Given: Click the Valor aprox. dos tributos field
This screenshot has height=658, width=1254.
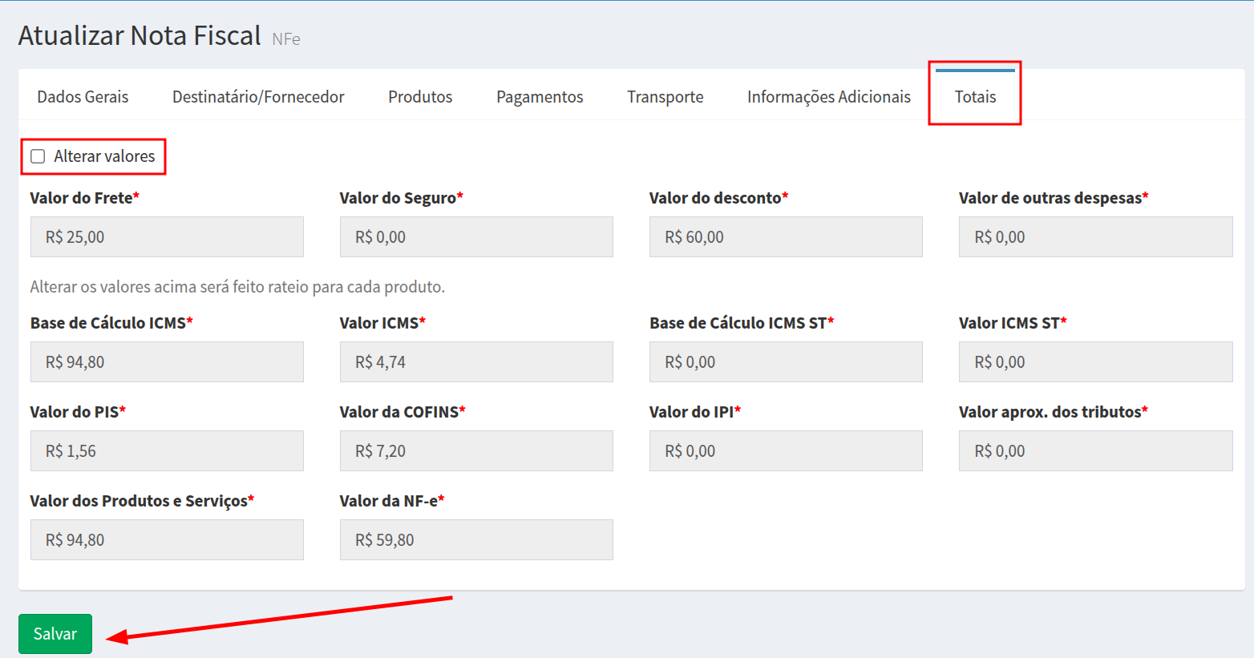Looking at the screenshot, I should click(x=1095, y=451).
